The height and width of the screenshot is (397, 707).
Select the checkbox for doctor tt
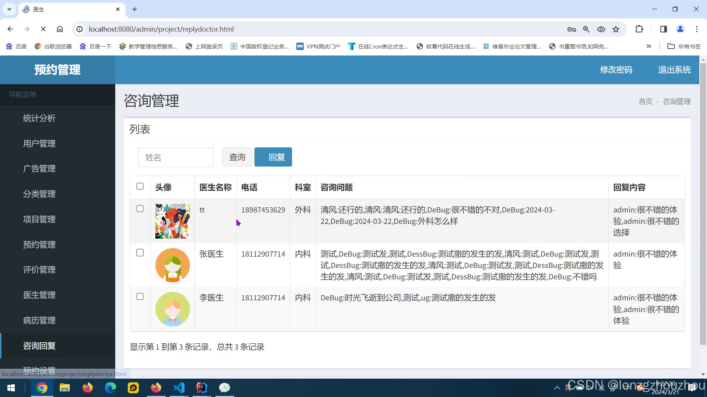(140, 209)
